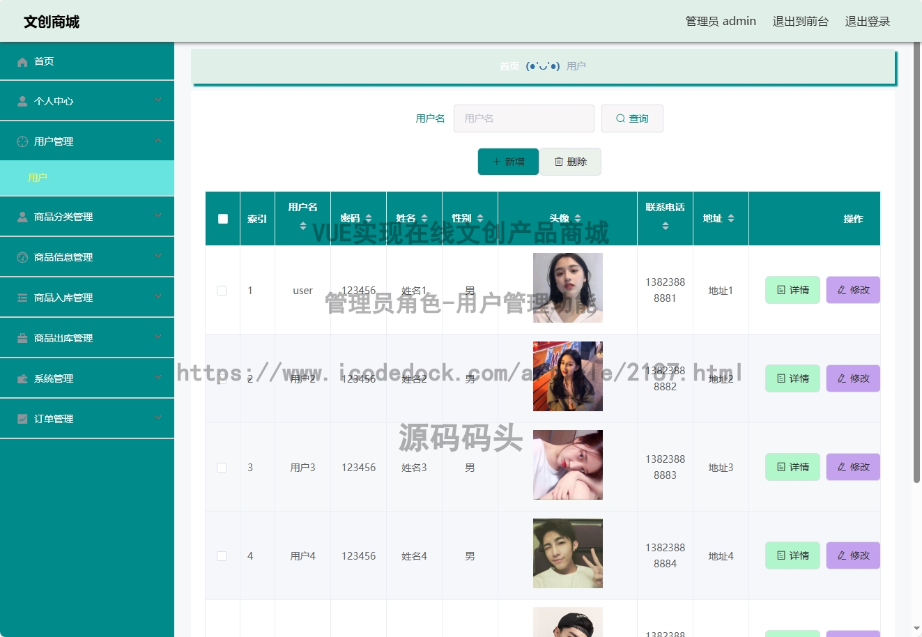Open 详情 for 用户2 row
The image size is (922, 637).
(792, 378)
